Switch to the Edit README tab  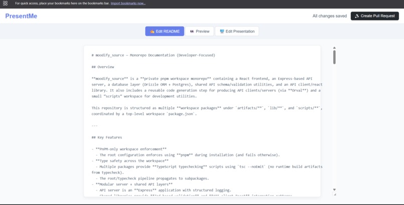click(x=164, y=31)
